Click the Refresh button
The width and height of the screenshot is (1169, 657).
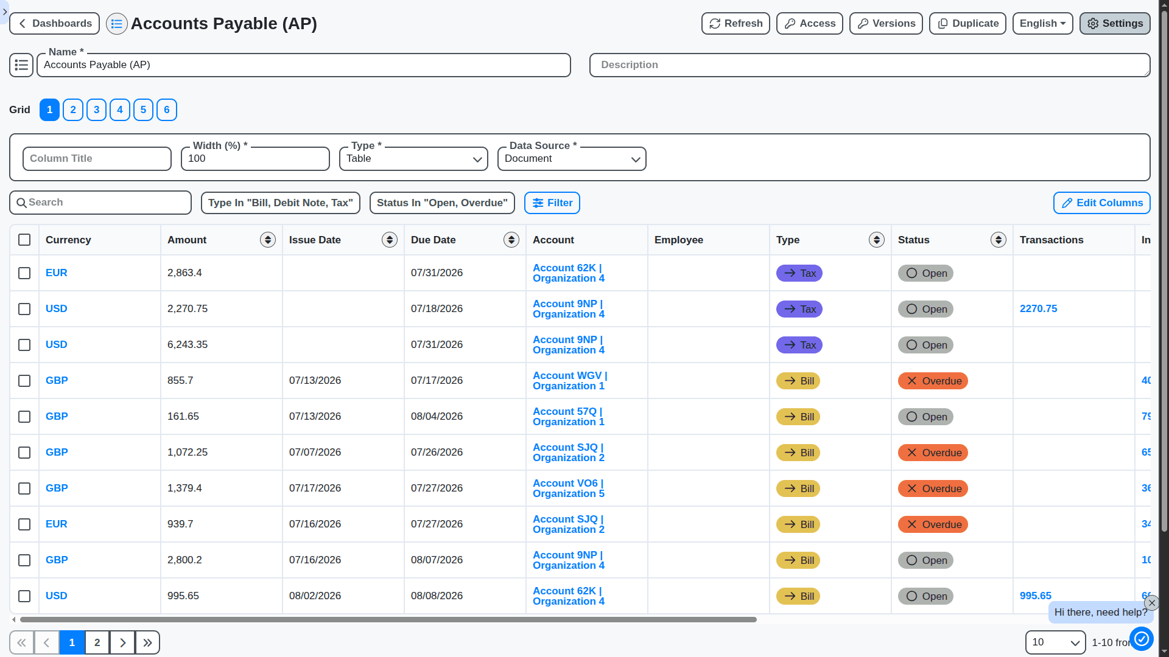coord(735,24)
